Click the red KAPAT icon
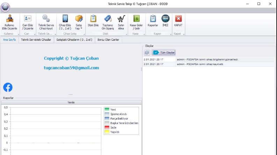The width and height of the screenshot is (277, 155). [178, 18]
